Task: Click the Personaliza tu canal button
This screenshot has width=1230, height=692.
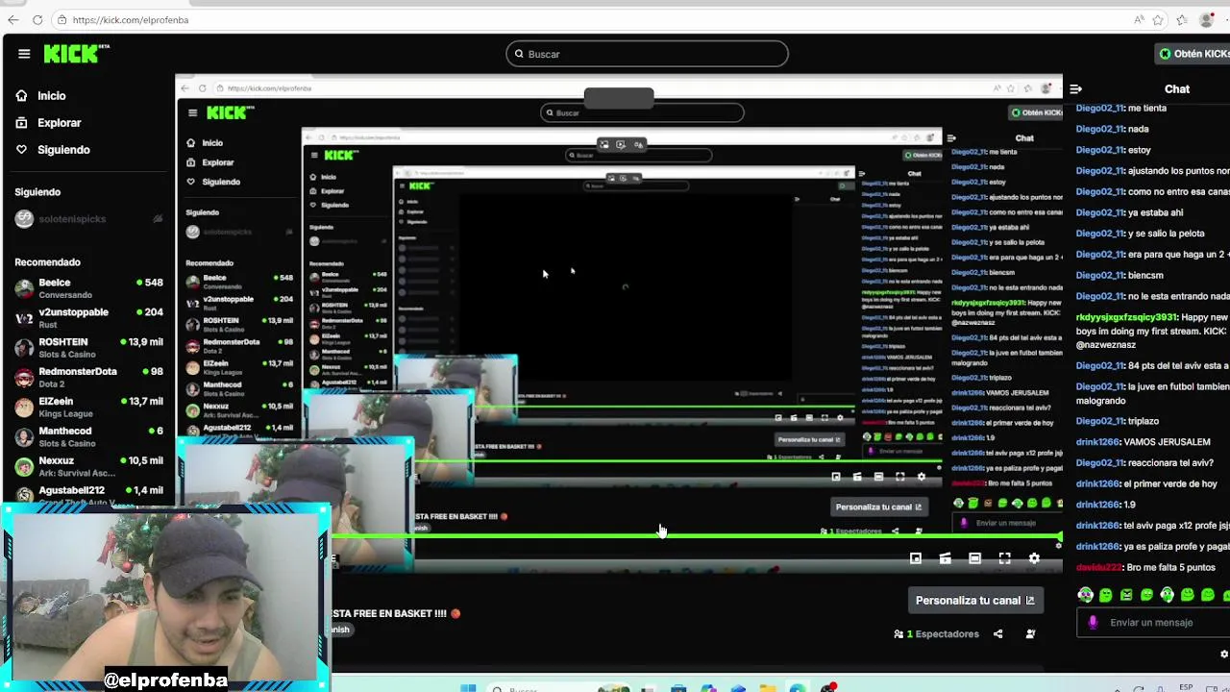Action: (x=974, y=601)
